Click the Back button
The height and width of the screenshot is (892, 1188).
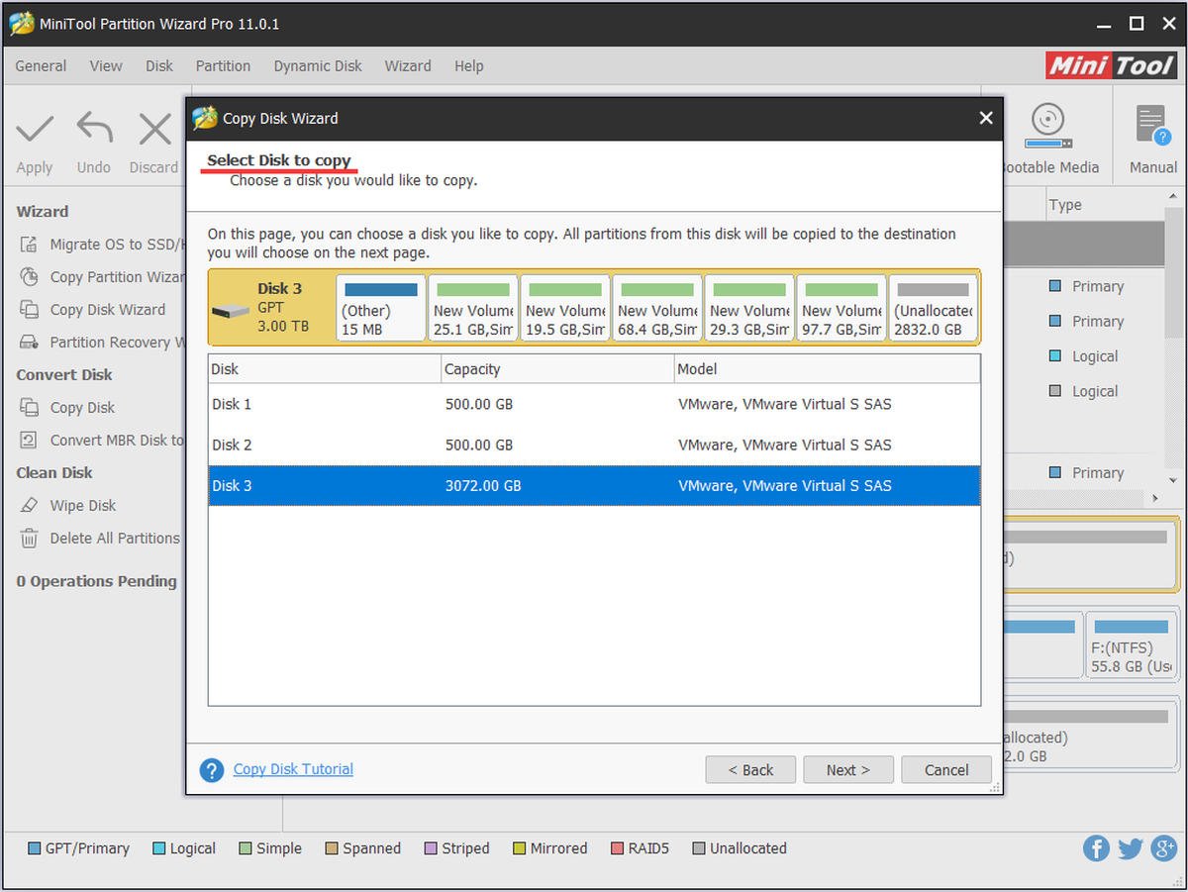(750, 770)
